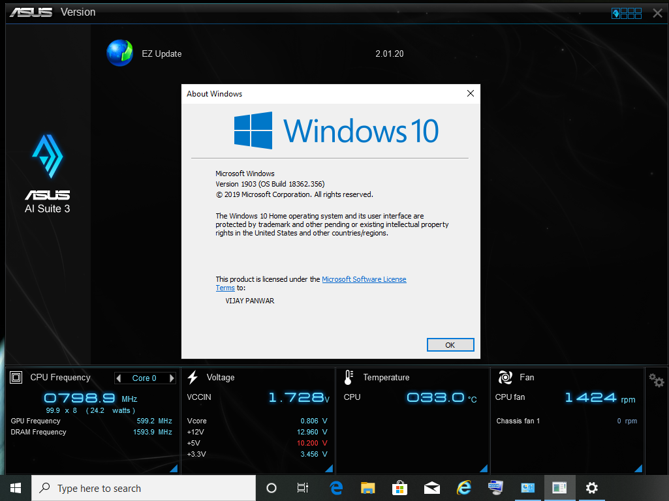Open File Explorer from taskbar

(x=367, y=488)
